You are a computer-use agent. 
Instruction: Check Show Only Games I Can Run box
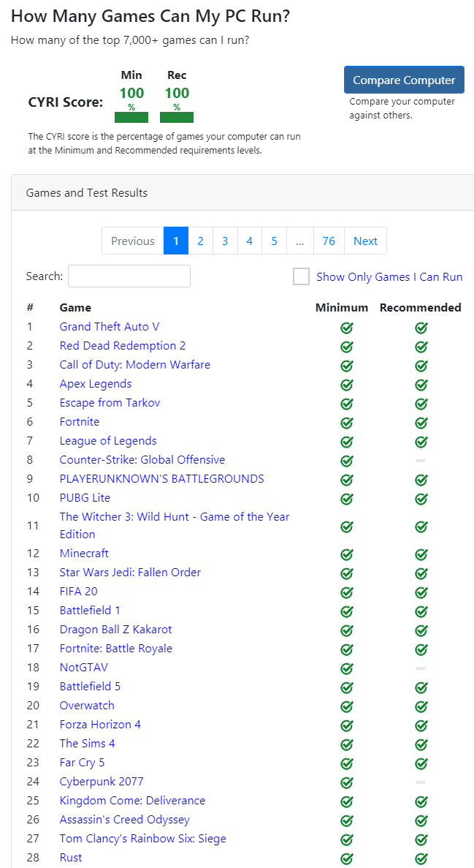pos(301,277)
